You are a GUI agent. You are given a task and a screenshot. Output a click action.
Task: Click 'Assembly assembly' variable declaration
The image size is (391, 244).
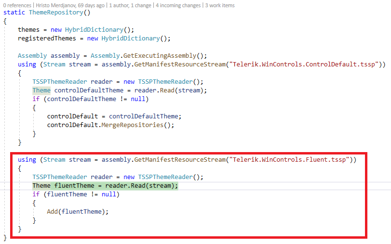[x=49, y=56]
